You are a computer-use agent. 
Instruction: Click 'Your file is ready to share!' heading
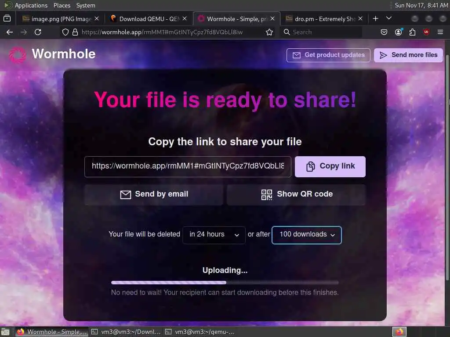[225, 100]
